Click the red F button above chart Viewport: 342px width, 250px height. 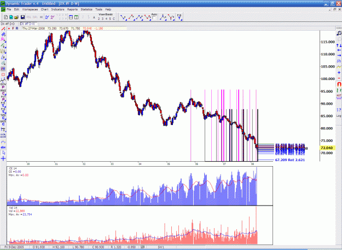tap(13, 29)
